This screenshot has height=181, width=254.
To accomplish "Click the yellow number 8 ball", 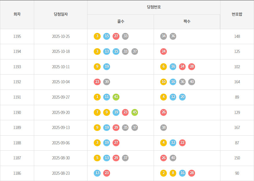I will 173,173.
